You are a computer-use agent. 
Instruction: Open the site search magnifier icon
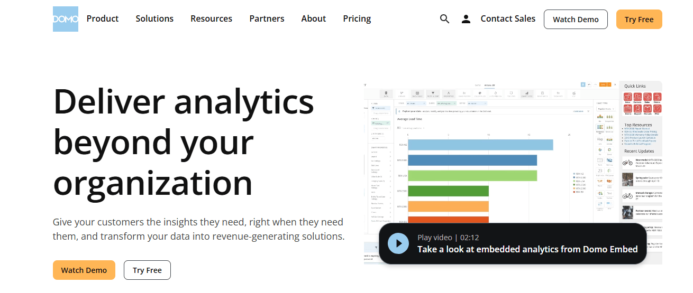(x=444, y=19)
